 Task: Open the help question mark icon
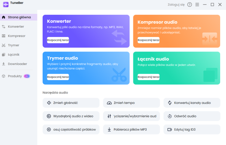coord(190,5)
